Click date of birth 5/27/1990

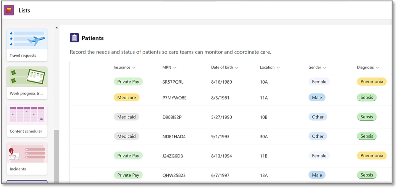[x=221, y=117]
